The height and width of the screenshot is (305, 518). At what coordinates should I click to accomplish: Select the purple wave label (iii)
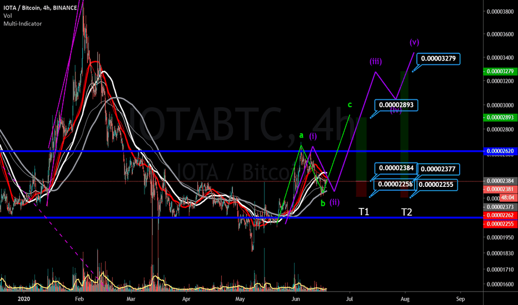click(376, 62)
